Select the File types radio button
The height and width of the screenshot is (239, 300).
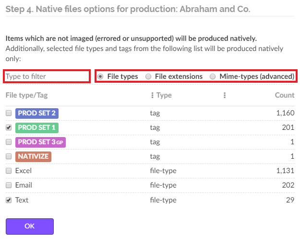pos(100,76)
